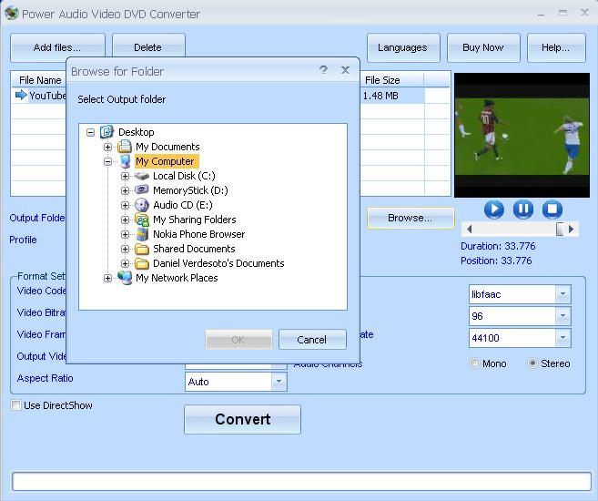Click the Local Disk (C:) drive icon
598x501 pixels.
[x=142, y=176]
